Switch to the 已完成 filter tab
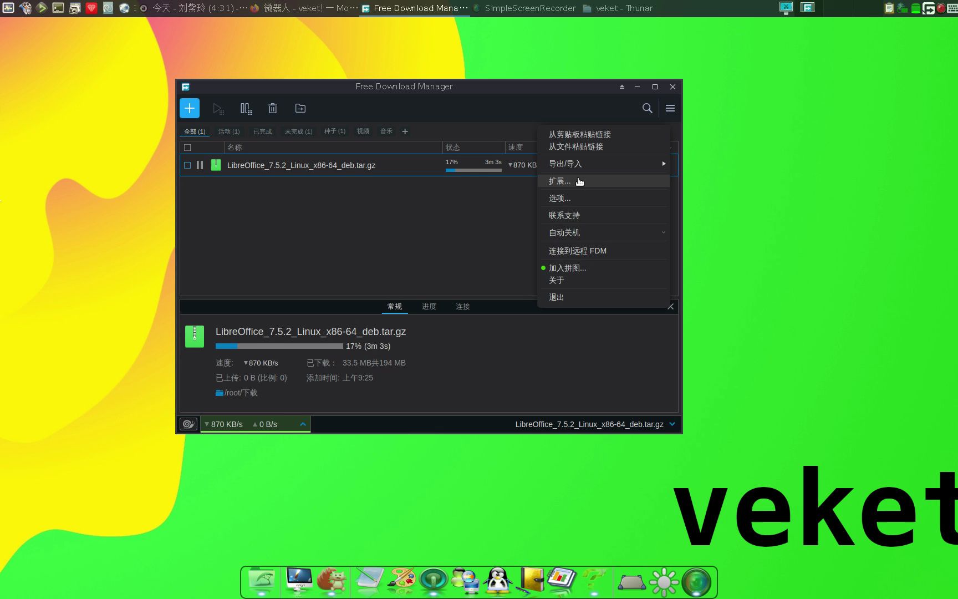Image resolution: width=958 pixels, height=599 pixels. click(x=262, y=131)
